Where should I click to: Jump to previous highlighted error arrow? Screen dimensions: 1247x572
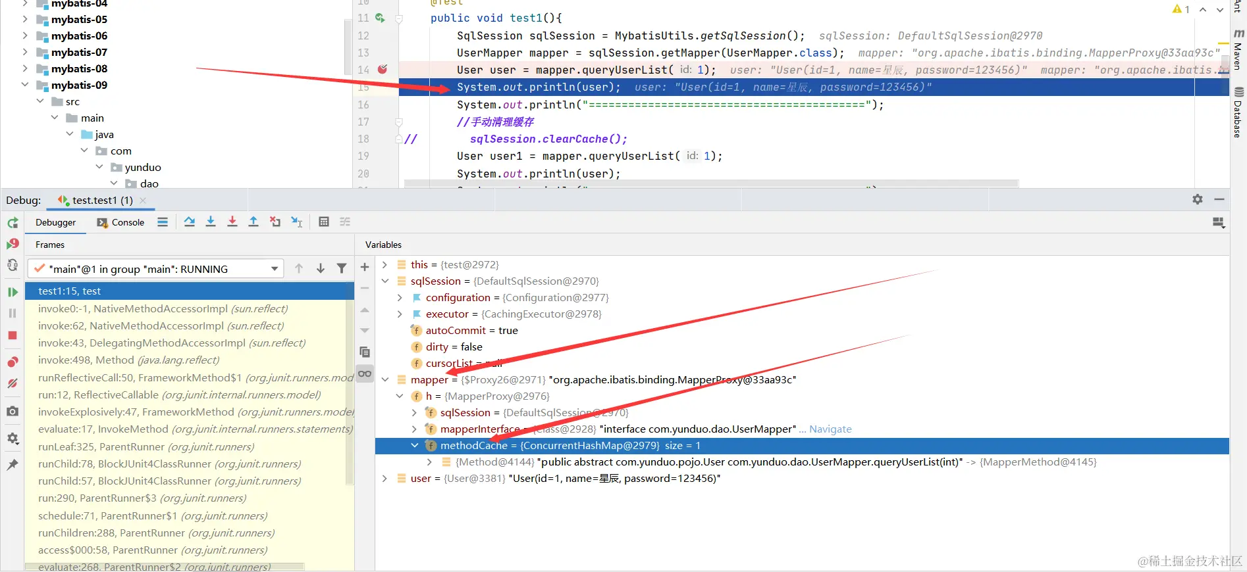[1203, 9]
